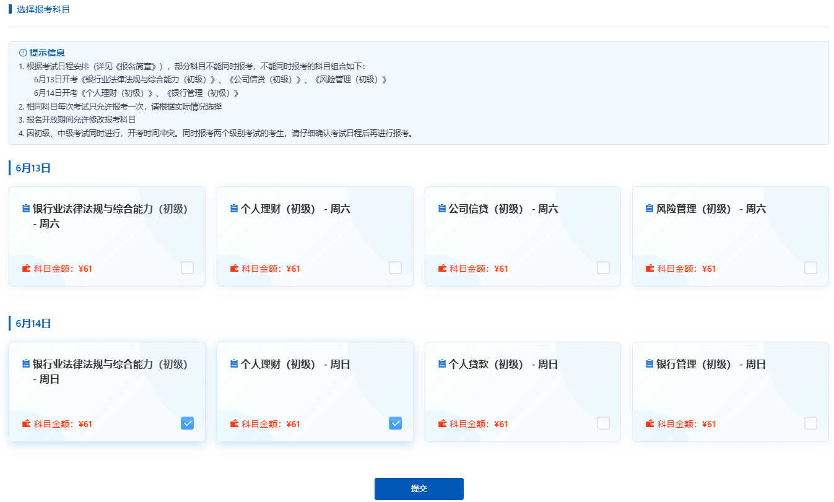Click the 选择报考科目 page heading
The width and height of the screenshot is (834, 502).
pyautogui.click(x=43, y=9)
